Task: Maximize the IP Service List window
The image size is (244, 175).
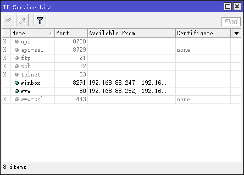Action: point(228,7)
